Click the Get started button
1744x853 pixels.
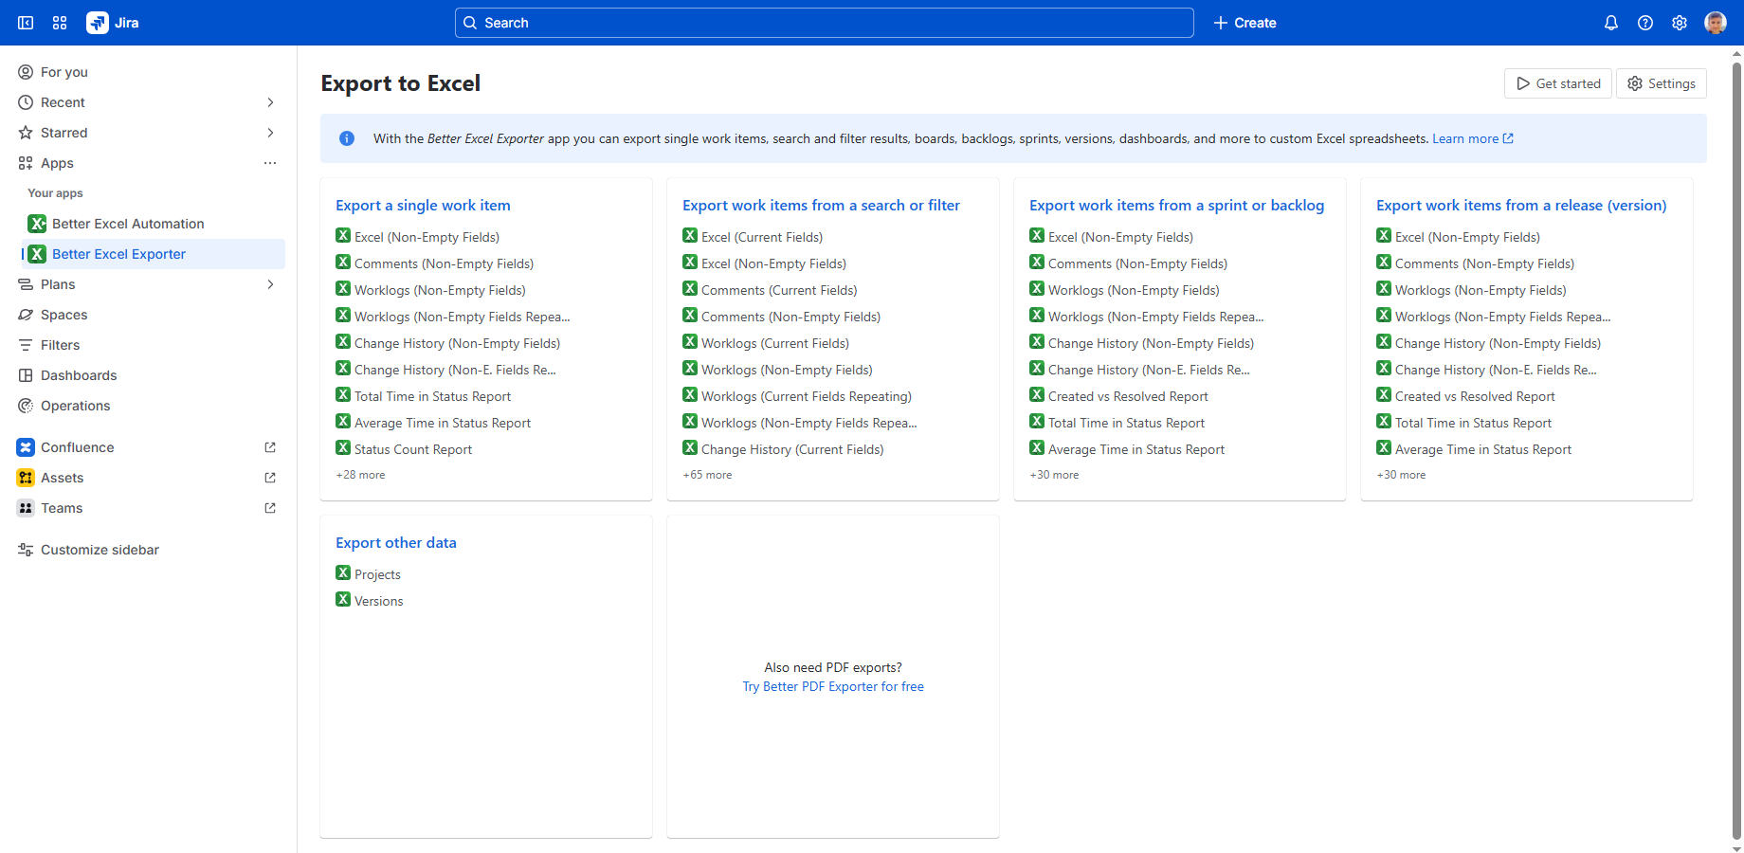1557,83
